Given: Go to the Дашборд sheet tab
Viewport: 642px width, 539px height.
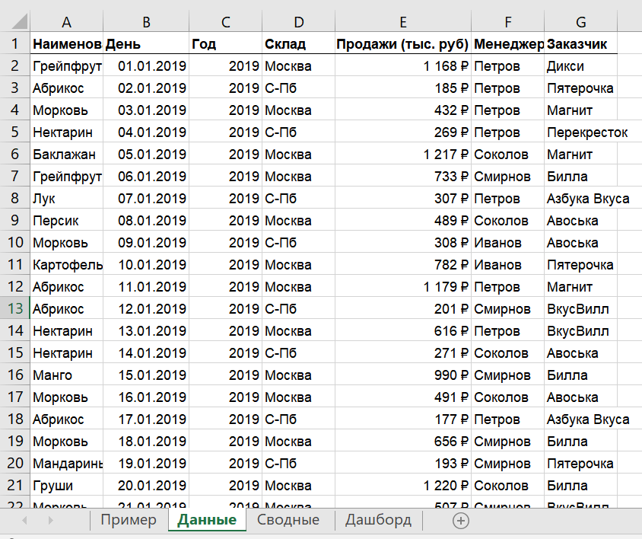Looking at the screenshot, I should [378, 520].
